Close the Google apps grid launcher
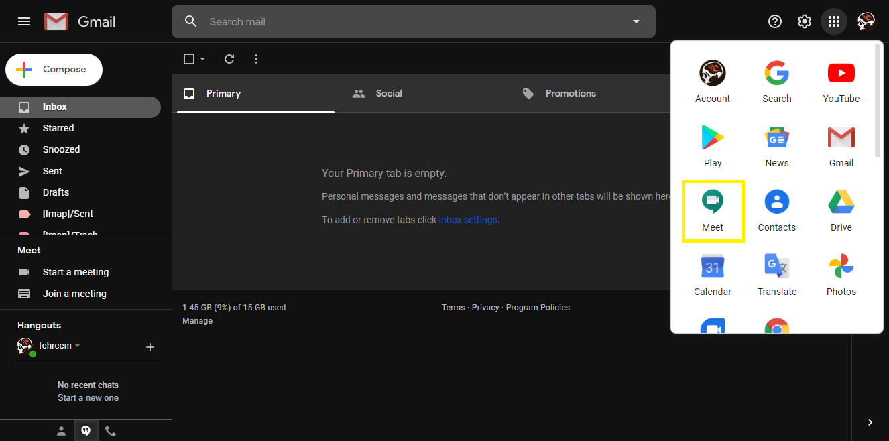The image size is (889, 441). [x=834, y=21]
